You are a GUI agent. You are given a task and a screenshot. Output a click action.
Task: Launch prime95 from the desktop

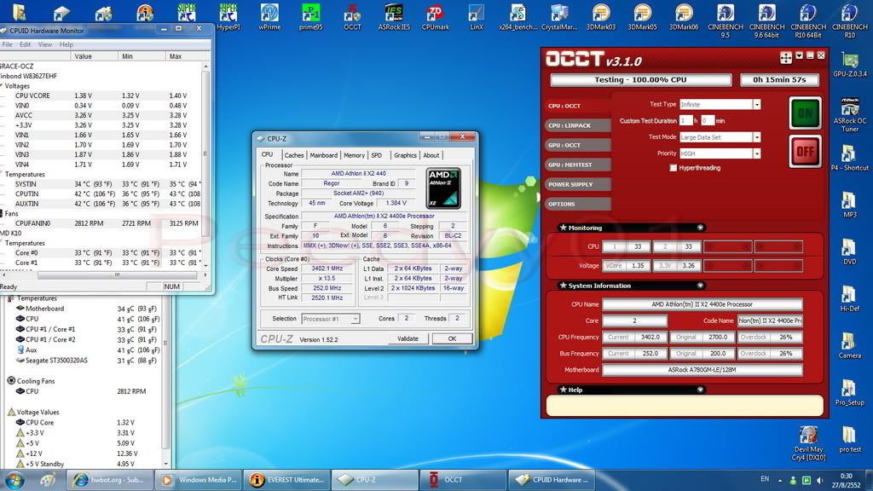310,17
